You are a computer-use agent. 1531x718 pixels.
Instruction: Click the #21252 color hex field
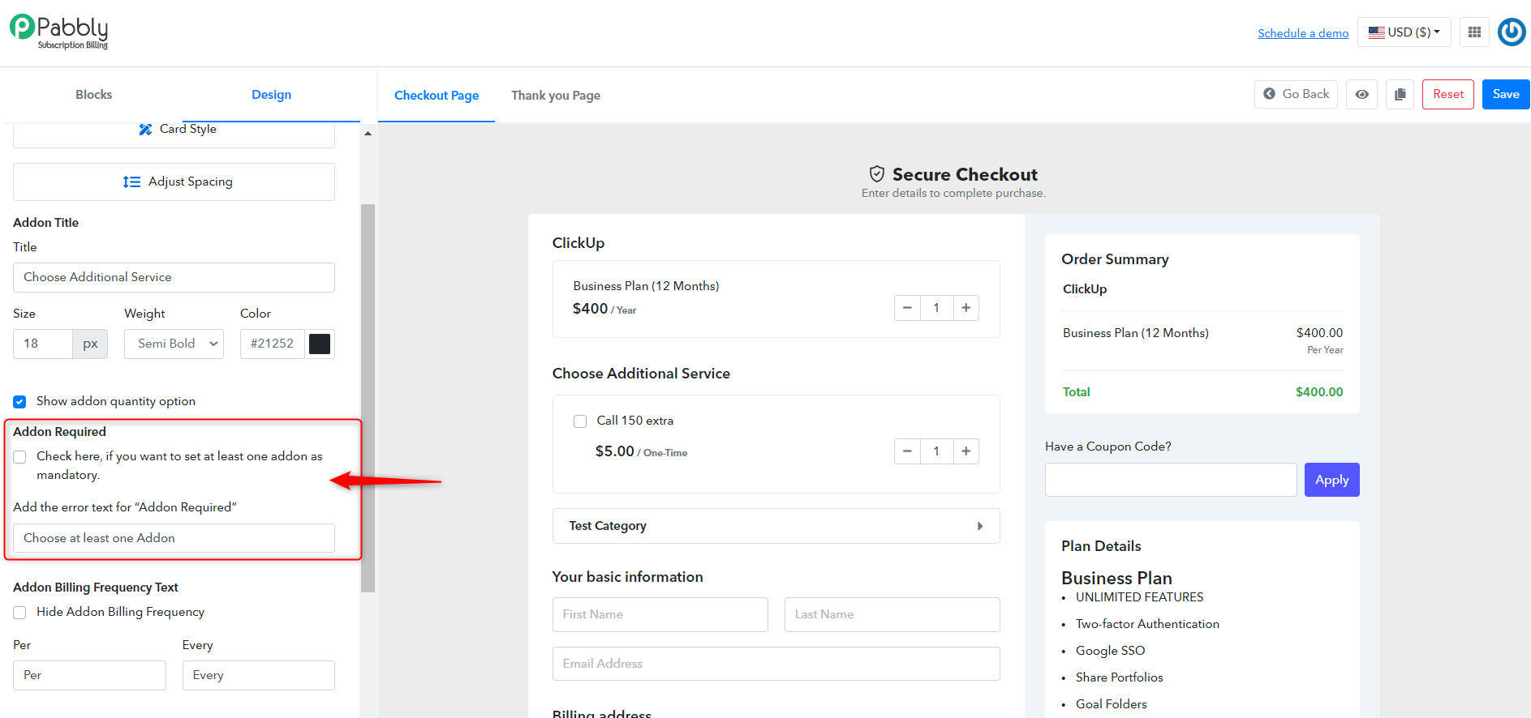[x=273, y=344]
